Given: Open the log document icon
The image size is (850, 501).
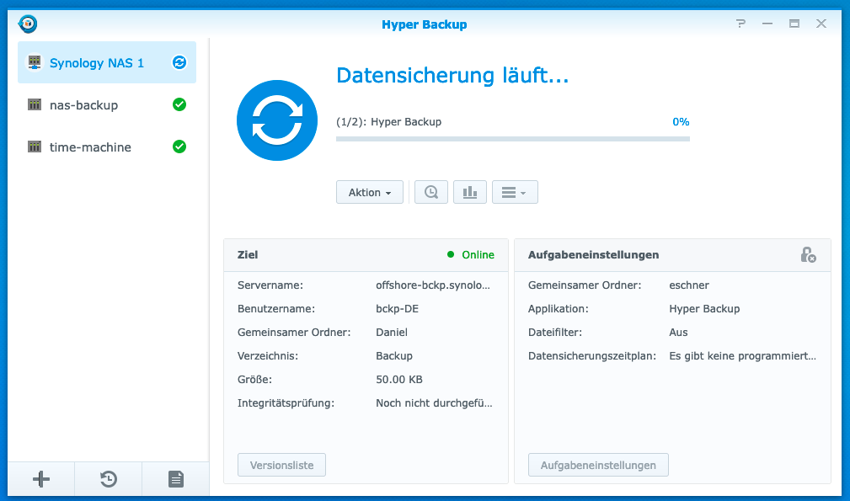Looking at the screenshot, I should click(175, 479).
